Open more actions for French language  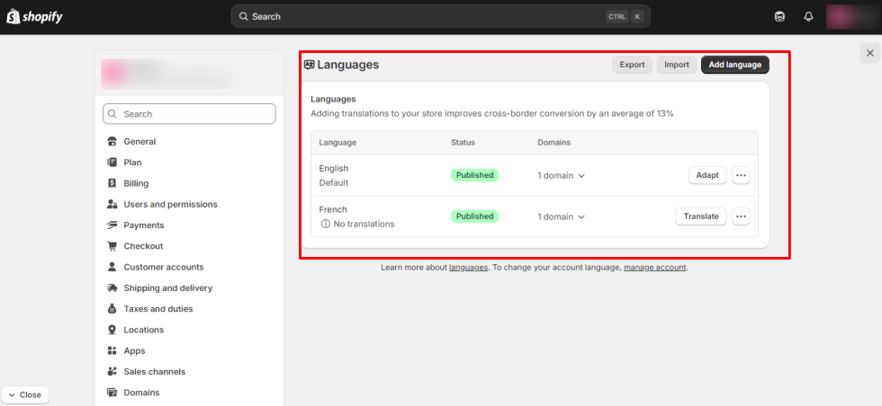click(x=741, y=216)
